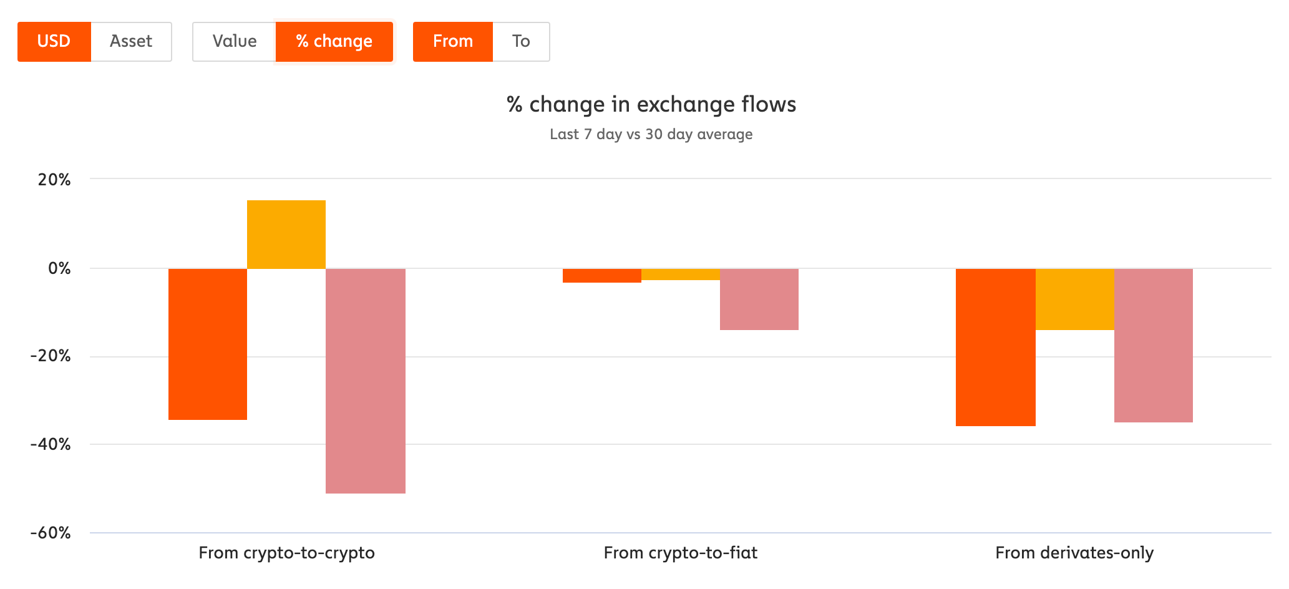Select the % change option

[334, 42]
